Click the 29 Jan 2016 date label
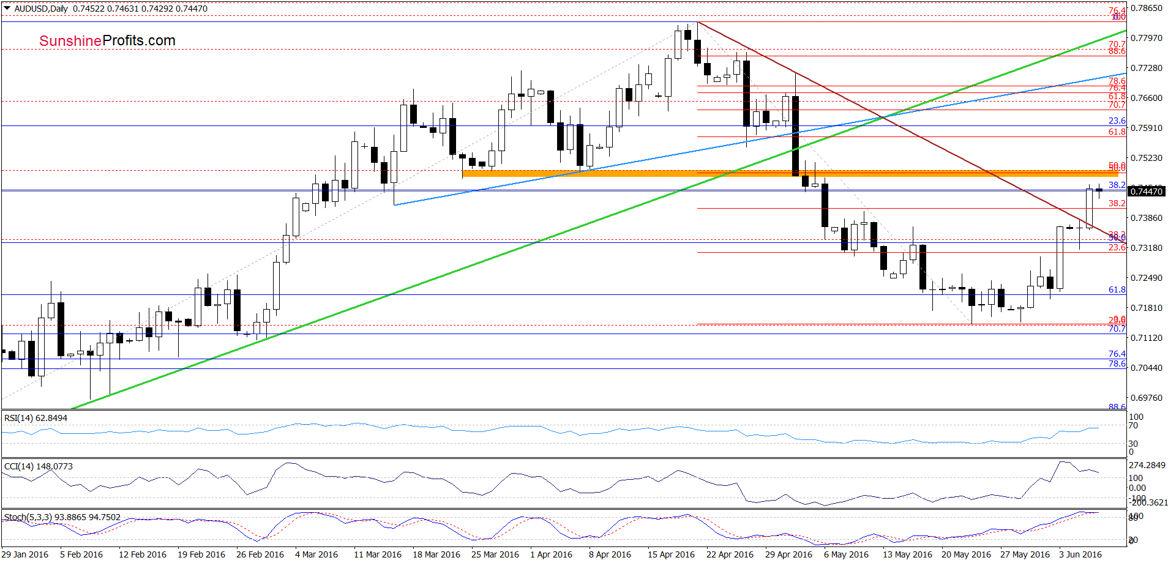1168x563 pixels. 25,554
